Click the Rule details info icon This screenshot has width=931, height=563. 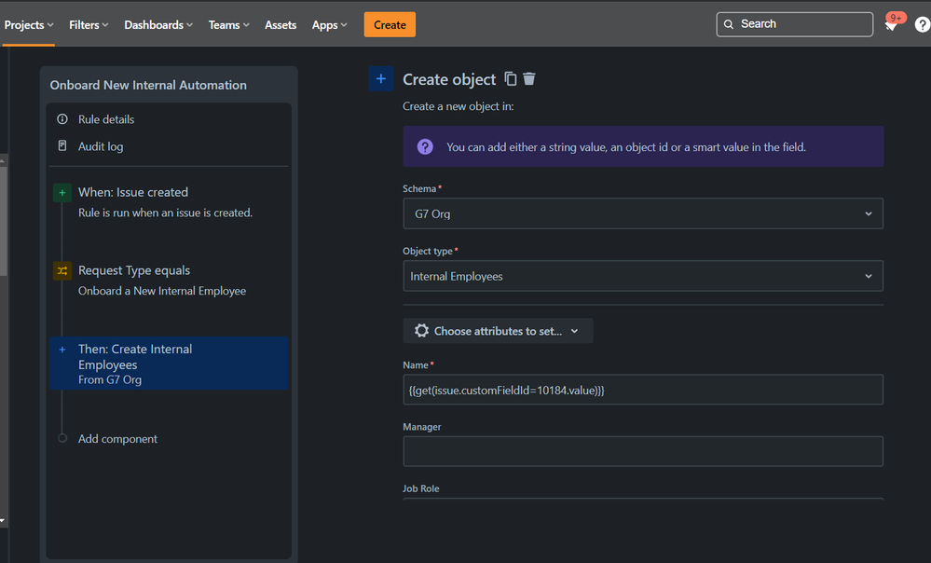tap(62, 118)
